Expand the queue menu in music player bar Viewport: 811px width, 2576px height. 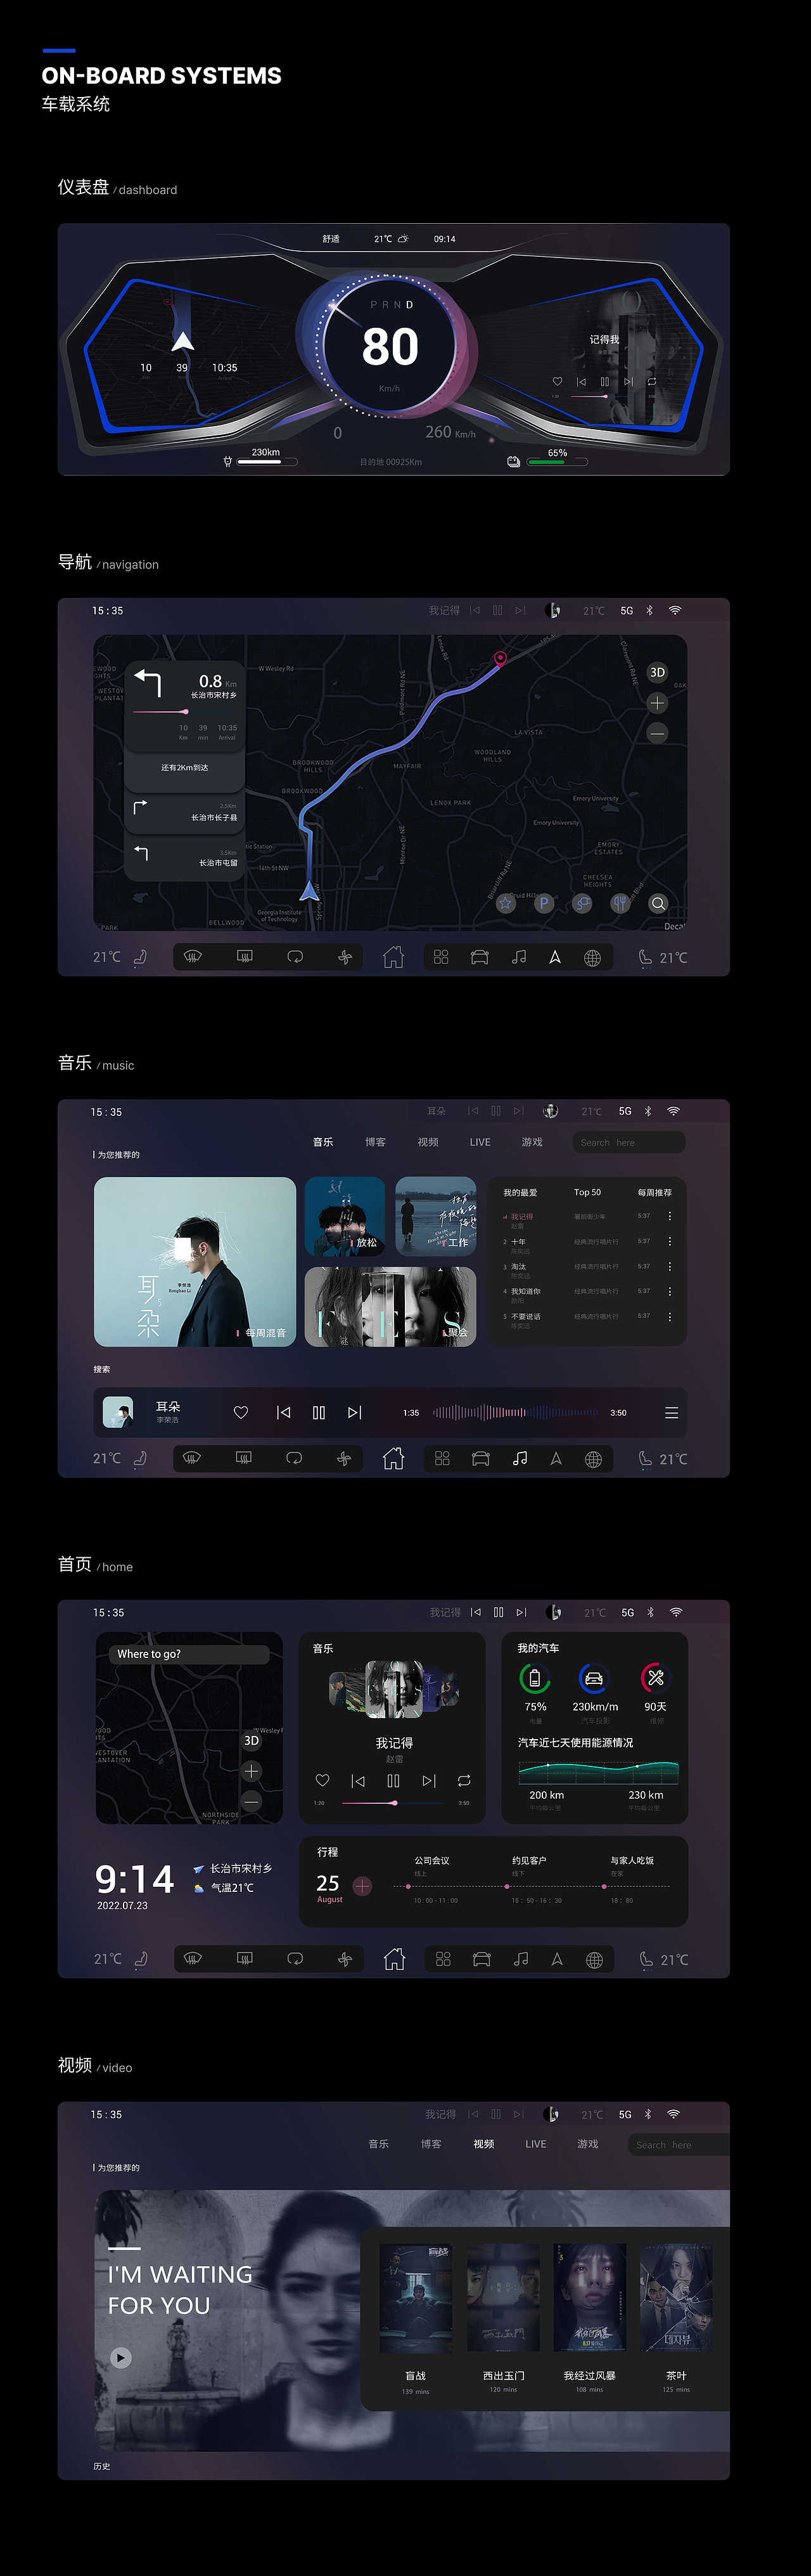click(671, 1412)
